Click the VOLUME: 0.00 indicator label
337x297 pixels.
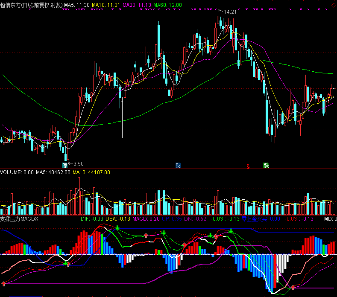pyautogui.click(x=17, y=172)
